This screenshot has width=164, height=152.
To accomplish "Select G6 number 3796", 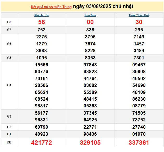I will coord(90,37).
